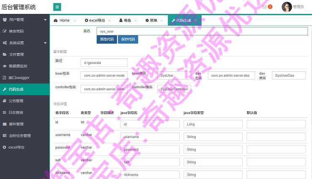This screenshot has height=179, width=312.
Task: Click 默认值 field for username row
Action: [x=276, y=137]
